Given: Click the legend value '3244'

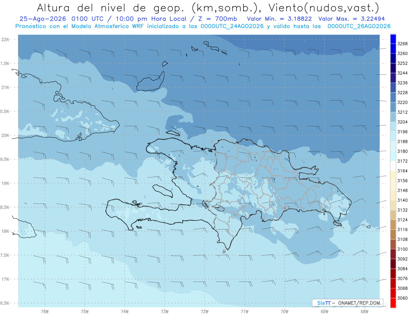Looking at the screenshot, I should point(403,73).
